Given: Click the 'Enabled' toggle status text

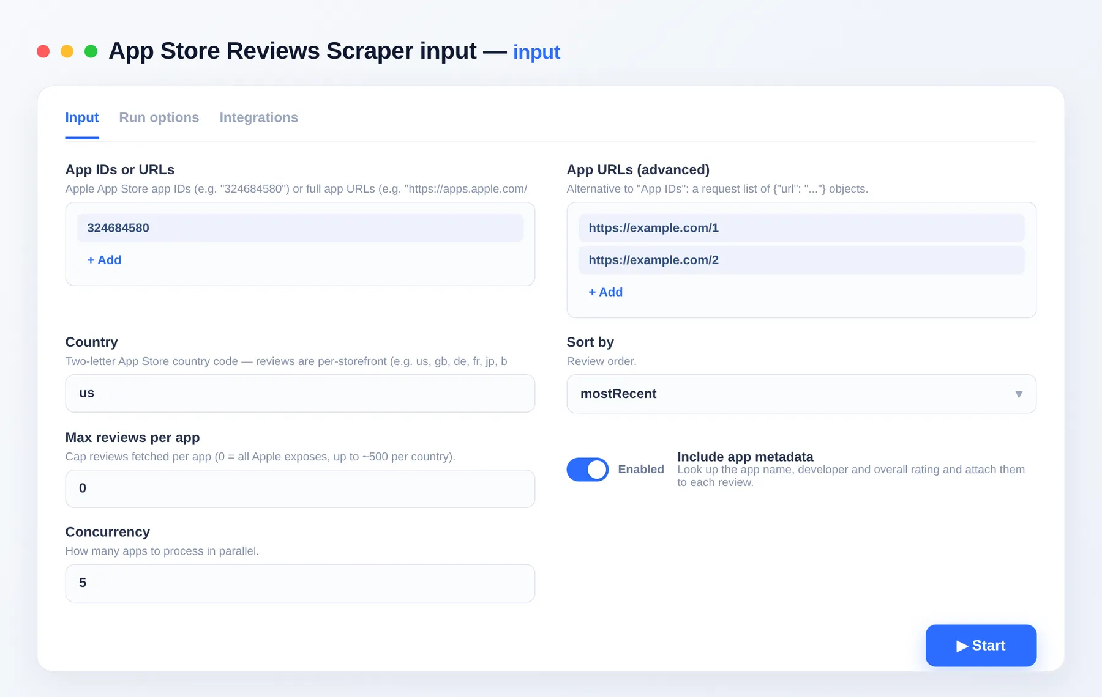Looking at the screenshot, I should pyautogui.click(x=641, y=469).
